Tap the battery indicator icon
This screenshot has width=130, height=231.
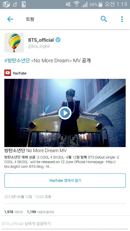coord(100,4)
